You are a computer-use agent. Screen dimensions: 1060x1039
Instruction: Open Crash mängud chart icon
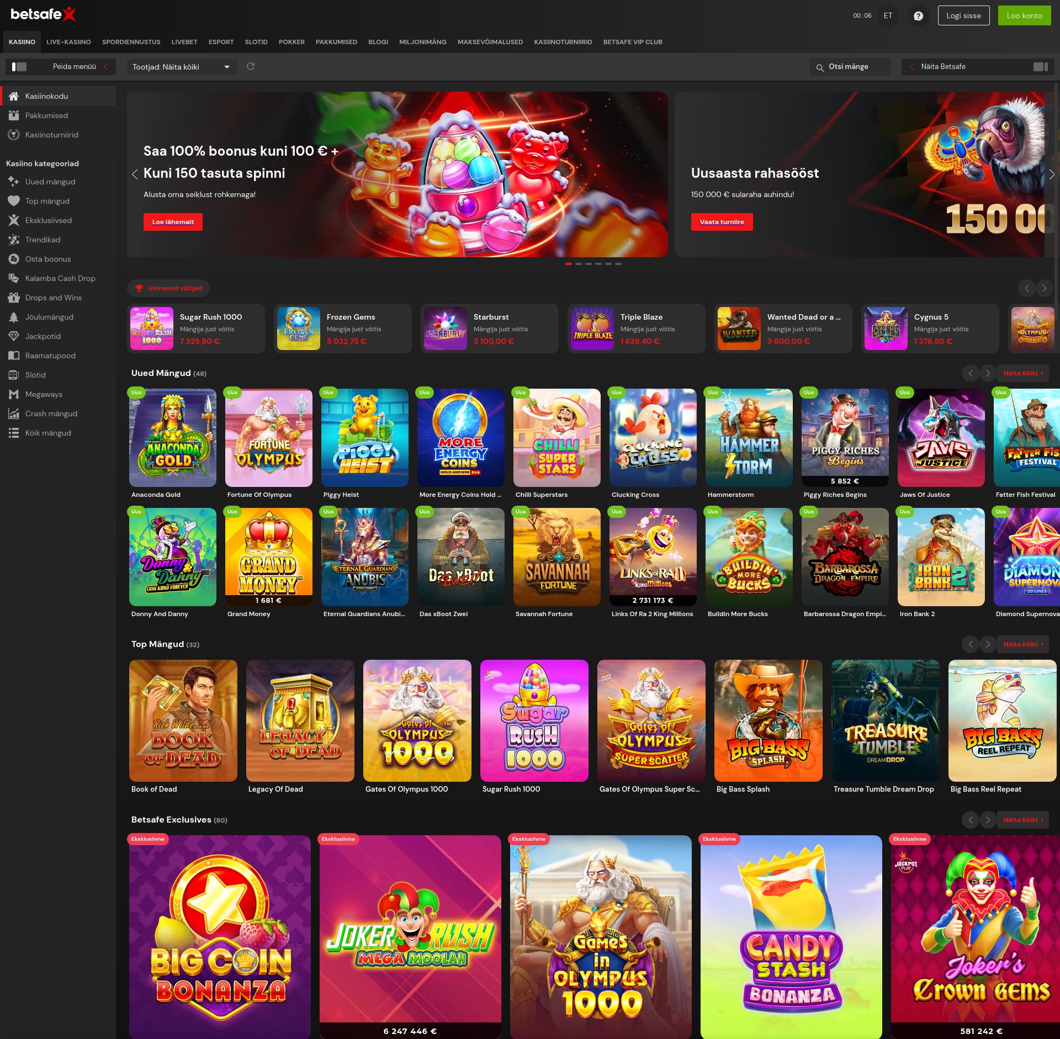(14, 414)
